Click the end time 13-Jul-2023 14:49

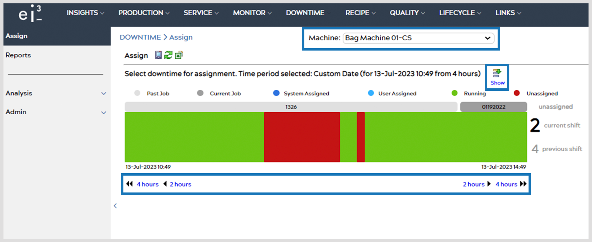(504, 167)
